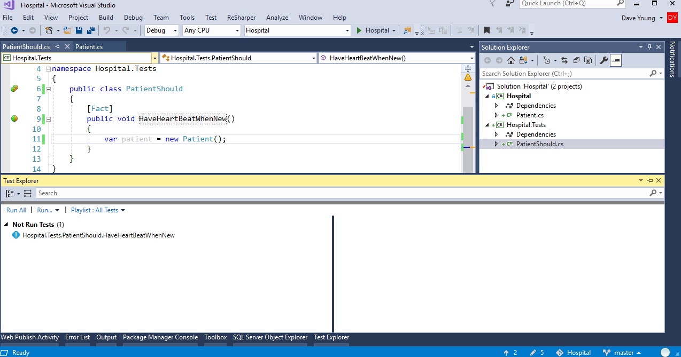
Task: Click Sync with Active Document icon
Action: 564,60
